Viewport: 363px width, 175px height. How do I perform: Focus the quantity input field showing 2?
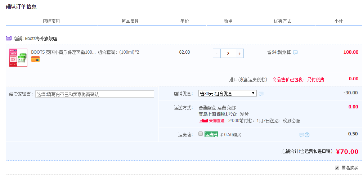228,53
